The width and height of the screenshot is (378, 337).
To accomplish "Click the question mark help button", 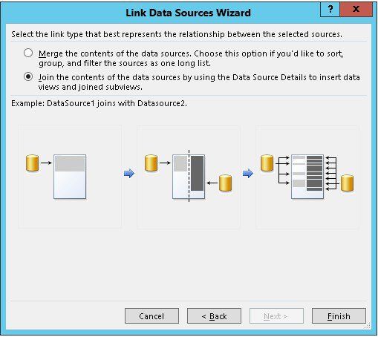I will click(330, 10).
